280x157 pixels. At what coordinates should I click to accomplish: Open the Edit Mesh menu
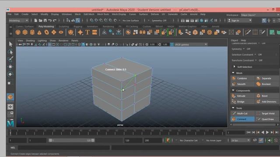tap(89, 14)
